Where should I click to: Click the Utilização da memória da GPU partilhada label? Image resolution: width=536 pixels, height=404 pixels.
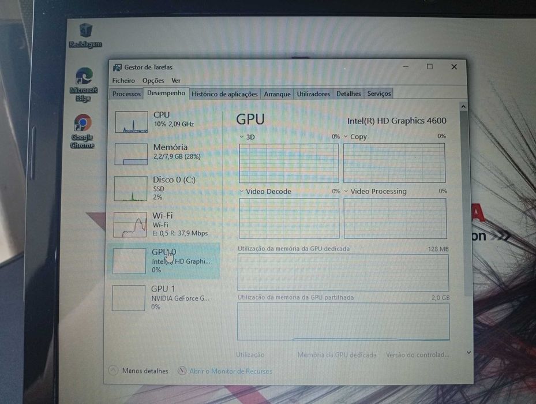(295, 298)
